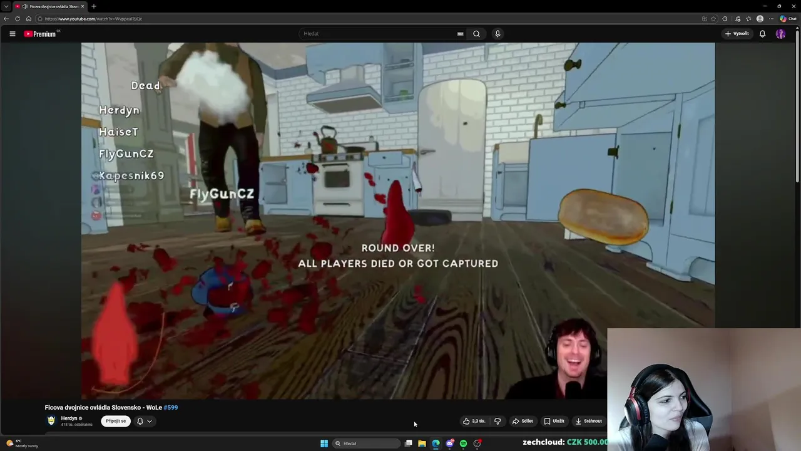
Task: Click the Sdílet share button
Action: tap(523, 421)
